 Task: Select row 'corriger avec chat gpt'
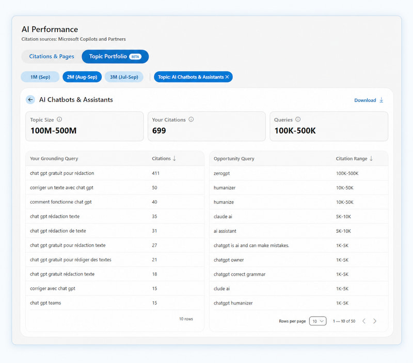pyautogui.click(x=115, y=289)
